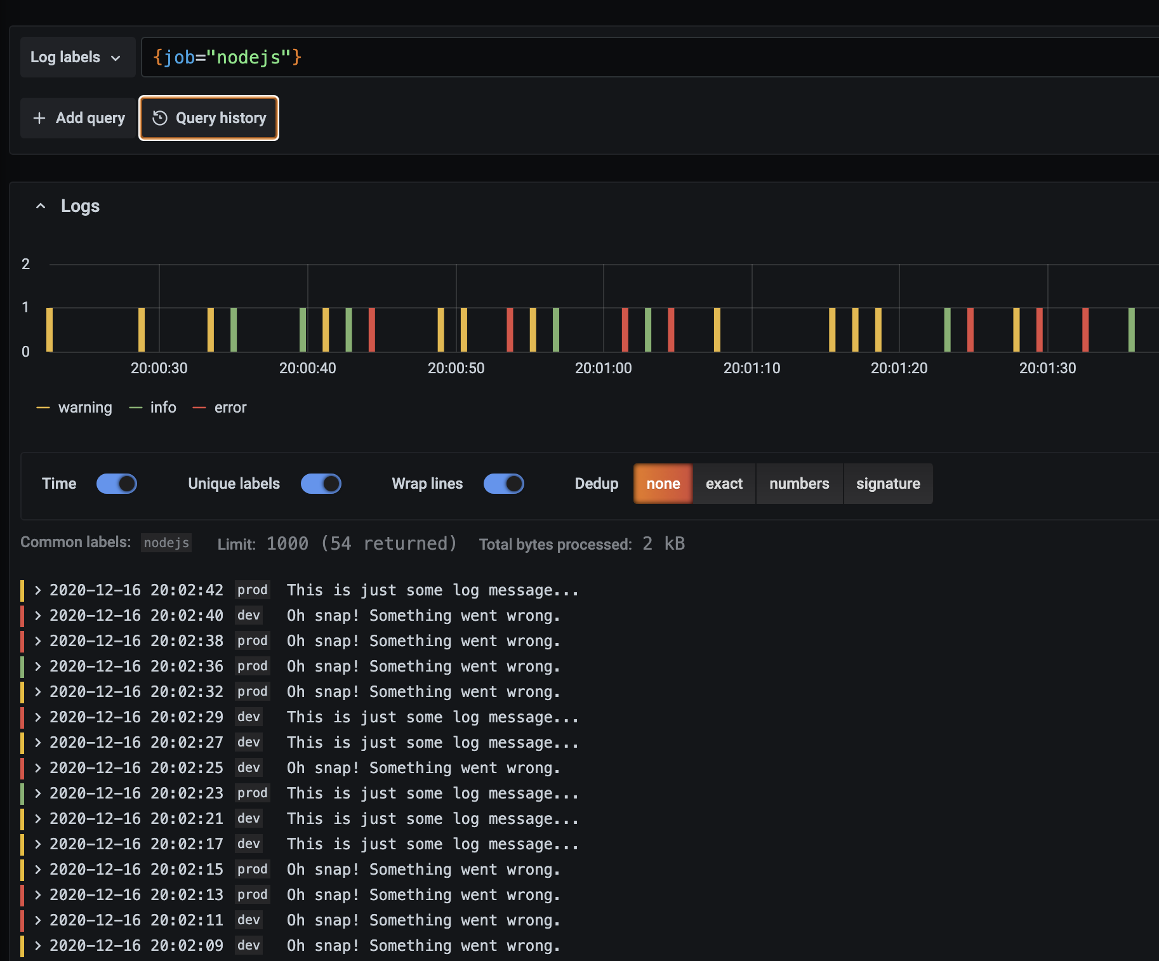Click timestamp 2020-12-16 20:02:13
1159x961 pixels.
tap(136, 895)
